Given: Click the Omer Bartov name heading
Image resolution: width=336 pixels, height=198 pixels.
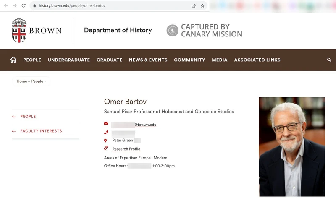Looking at the screenshot, I should pos(125,102).
